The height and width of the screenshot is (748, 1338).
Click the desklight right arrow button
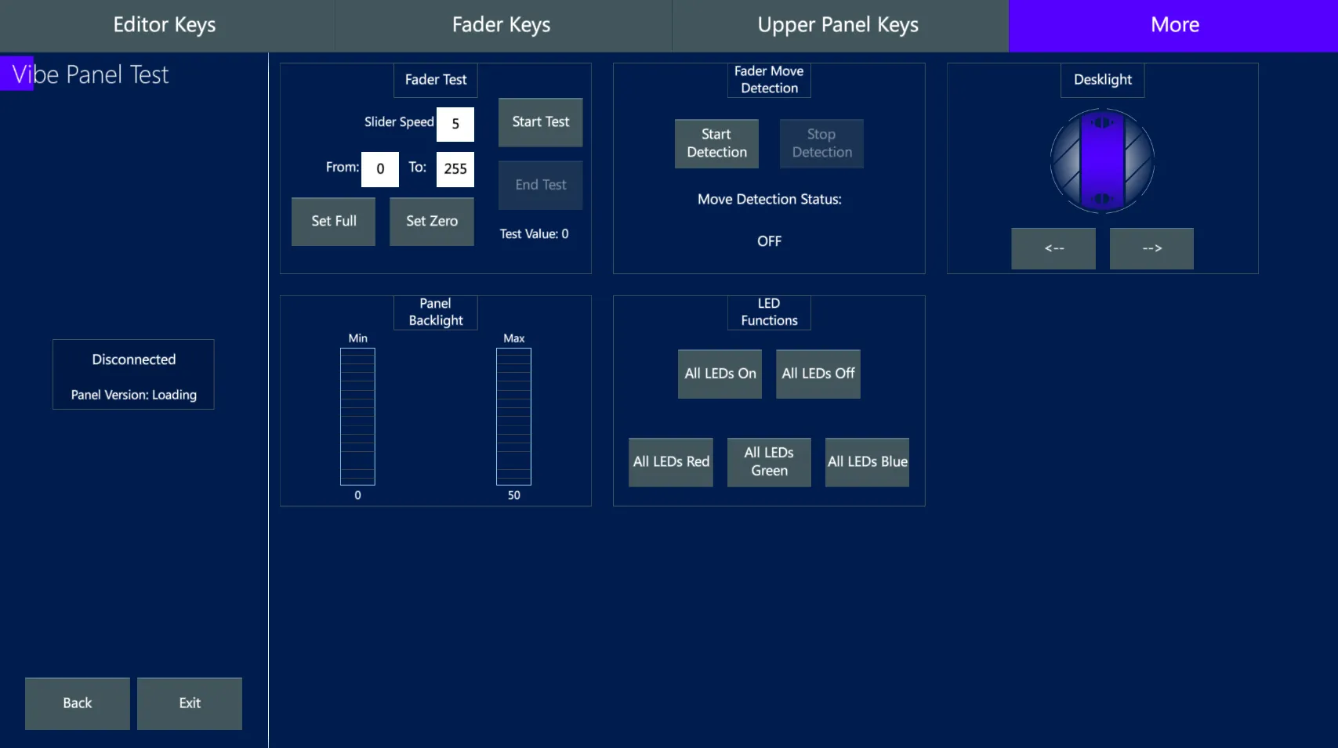pyautogui.click(x=1151, y=248)
